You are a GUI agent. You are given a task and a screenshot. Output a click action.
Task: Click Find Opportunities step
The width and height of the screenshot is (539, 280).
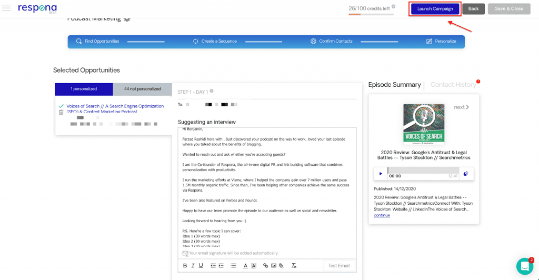pyautogui.click(x=97, y=41)
